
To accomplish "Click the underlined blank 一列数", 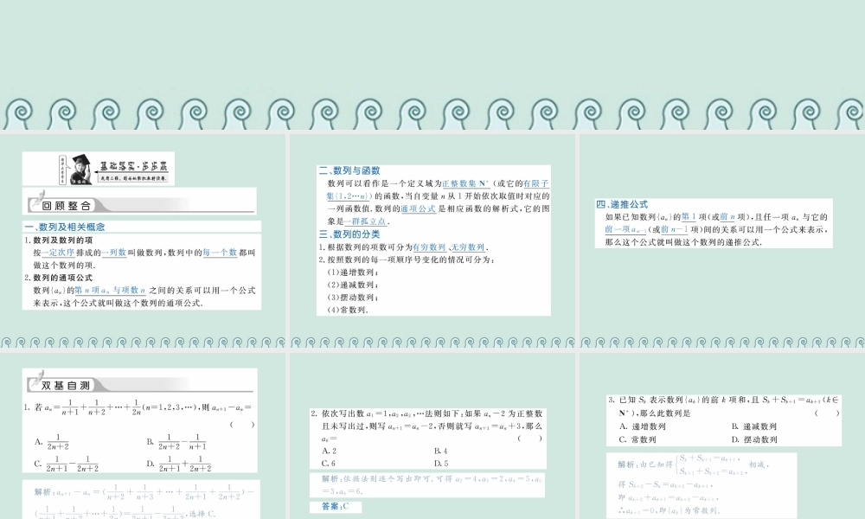I will click(x=113, y=253).
